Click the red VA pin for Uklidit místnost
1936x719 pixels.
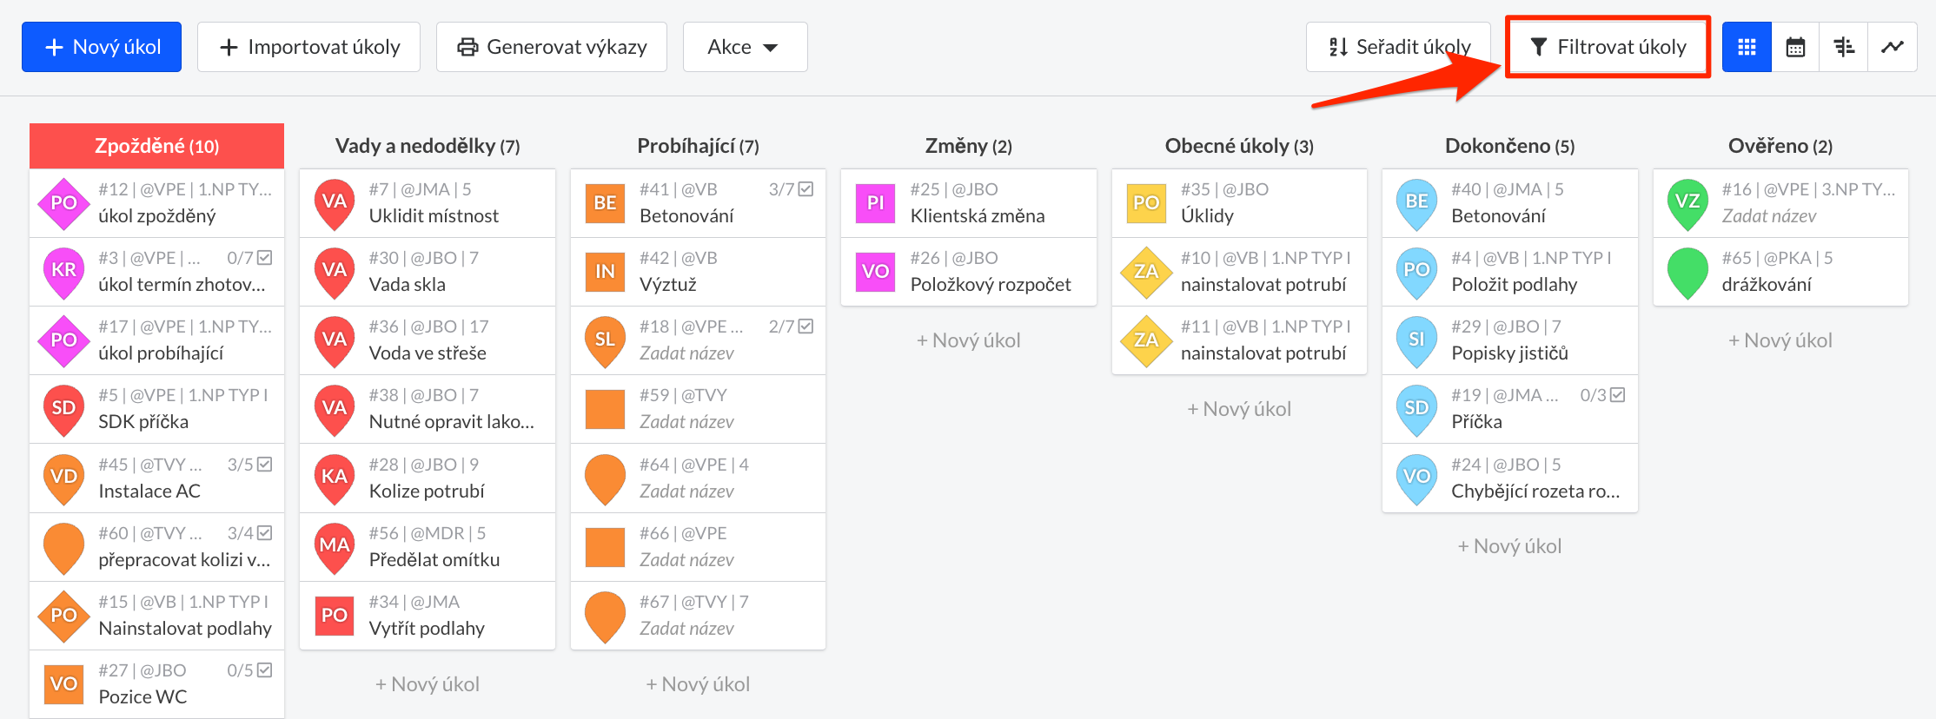click(x=334, y=202)
